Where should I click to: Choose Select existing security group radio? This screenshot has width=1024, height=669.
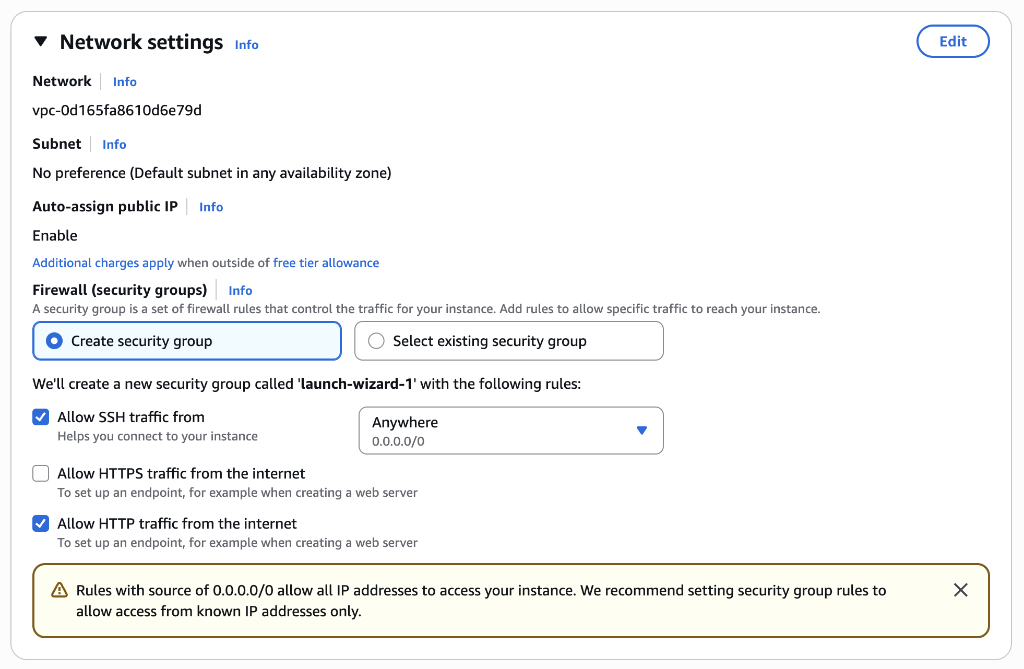tap(376, 341)
